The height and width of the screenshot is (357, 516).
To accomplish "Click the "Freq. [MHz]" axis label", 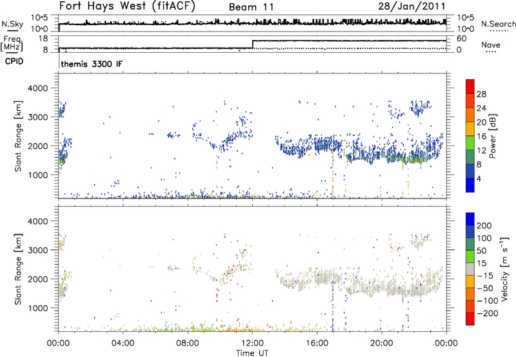I will tap(12, 44).
